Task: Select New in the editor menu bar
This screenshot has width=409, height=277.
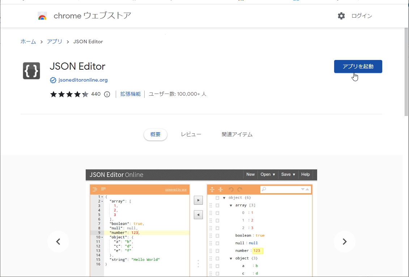Action: coord(250,174)
